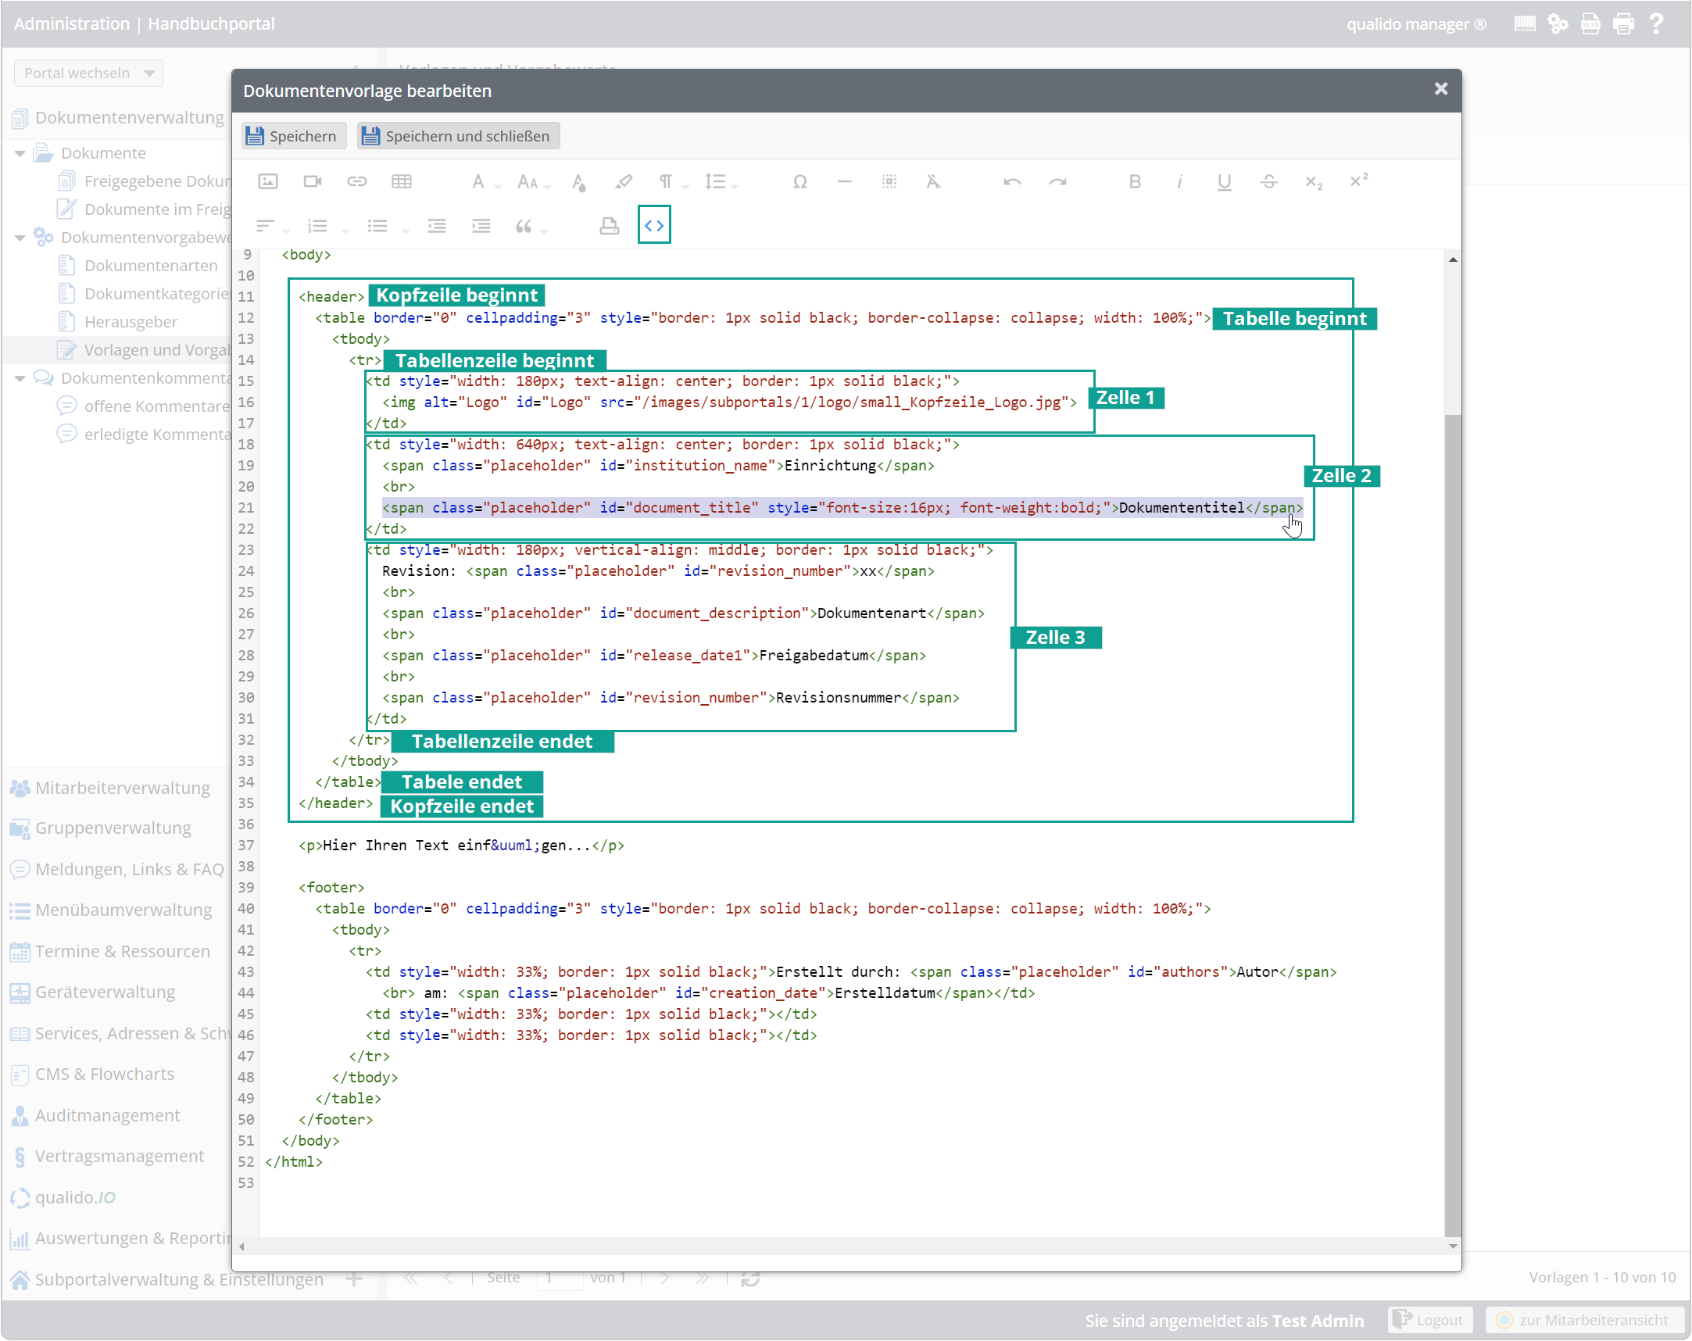This screenshot has width=1692, height=1341.
Task: Insert a blockquote
Action: [x=524, y=226]
